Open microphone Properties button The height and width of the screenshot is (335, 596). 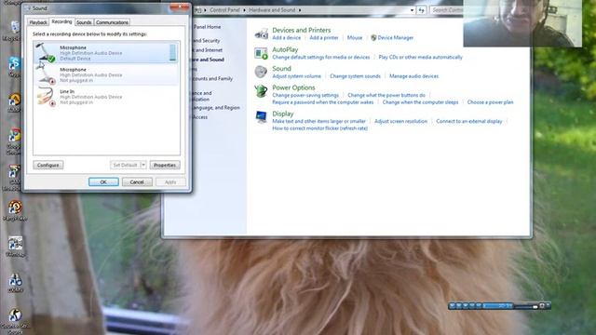[165, 166]
